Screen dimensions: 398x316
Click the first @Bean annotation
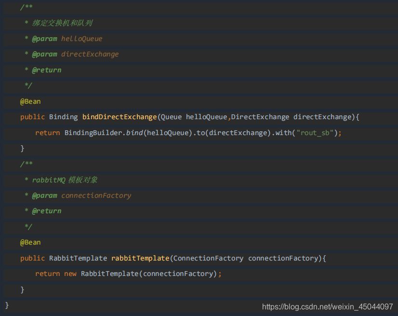pos(30,101)
